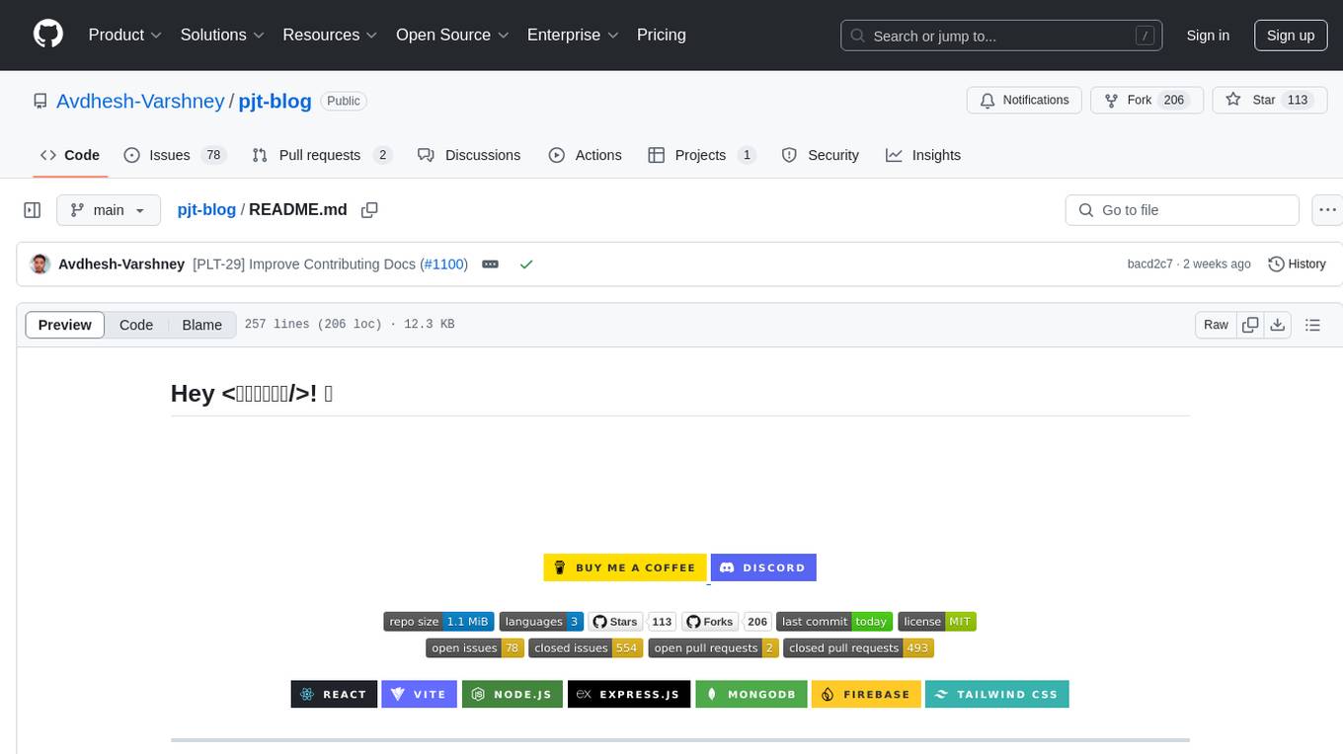Click the open pull requests badge

(x=714, y=648)
